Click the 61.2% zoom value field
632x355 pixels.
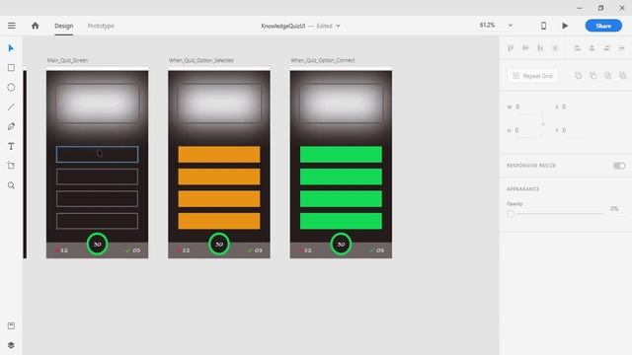tap(487, 26)
